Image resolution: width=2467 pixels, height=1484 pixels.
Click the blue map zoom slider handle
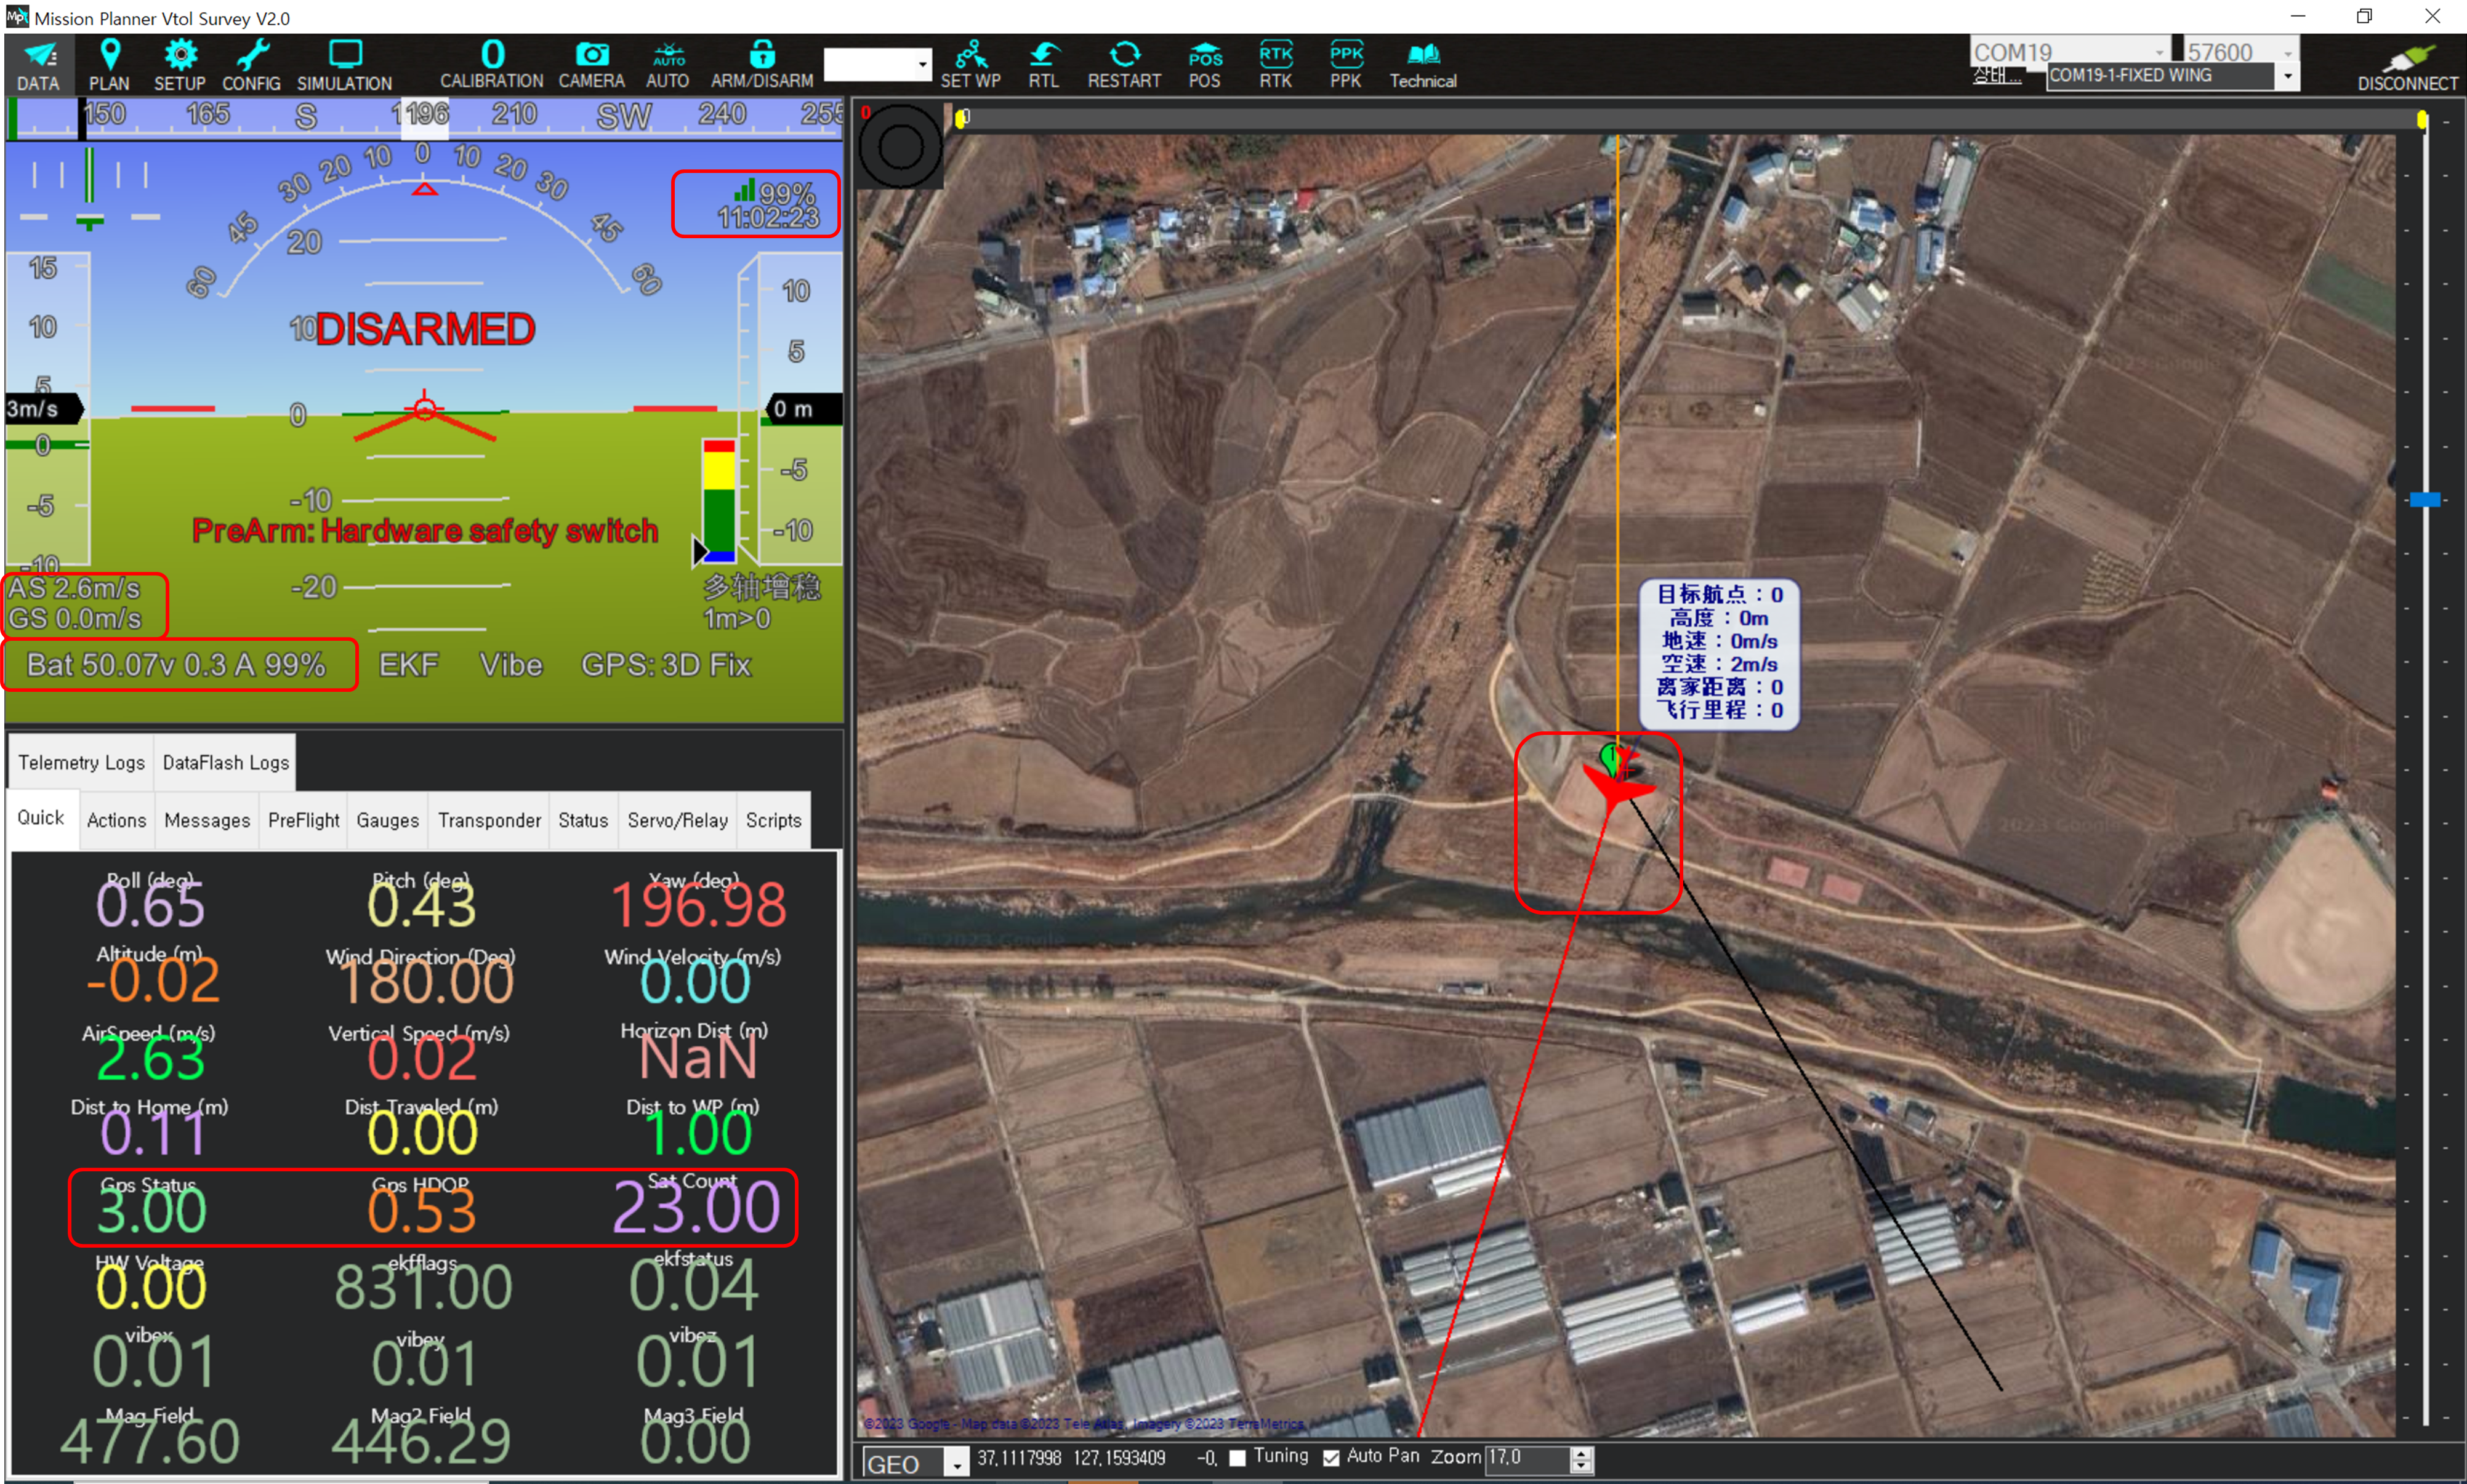point(2424,499)
